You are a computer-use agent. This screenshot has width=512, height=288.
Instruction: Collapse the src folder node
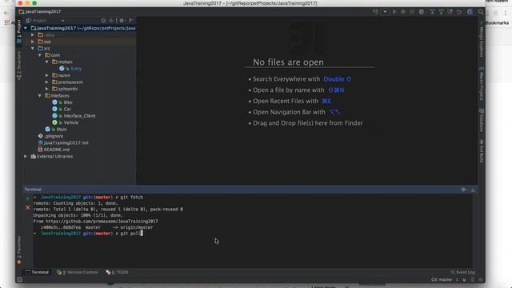click(x=33, y=48)
